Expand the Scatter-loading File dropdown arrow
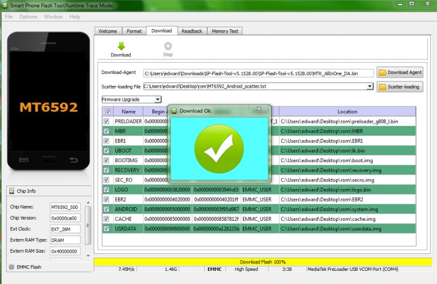This screenshot has height=284, width=437. [370, 87]
